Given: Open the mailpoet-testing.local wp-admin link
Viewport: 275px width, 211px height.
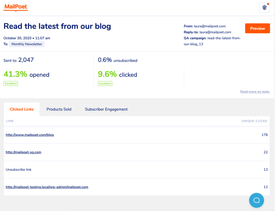Looking at the screenshot, I should [x=47, y=187].
